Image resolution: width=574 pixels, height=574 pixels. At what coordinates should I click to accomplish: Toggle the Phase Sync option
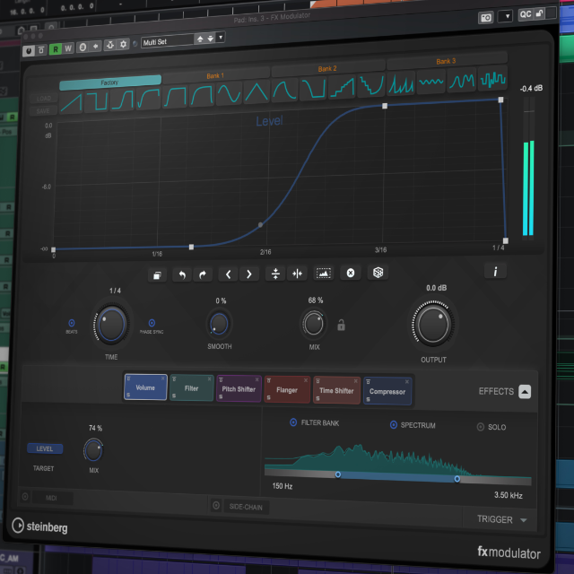tap(151, 323)
